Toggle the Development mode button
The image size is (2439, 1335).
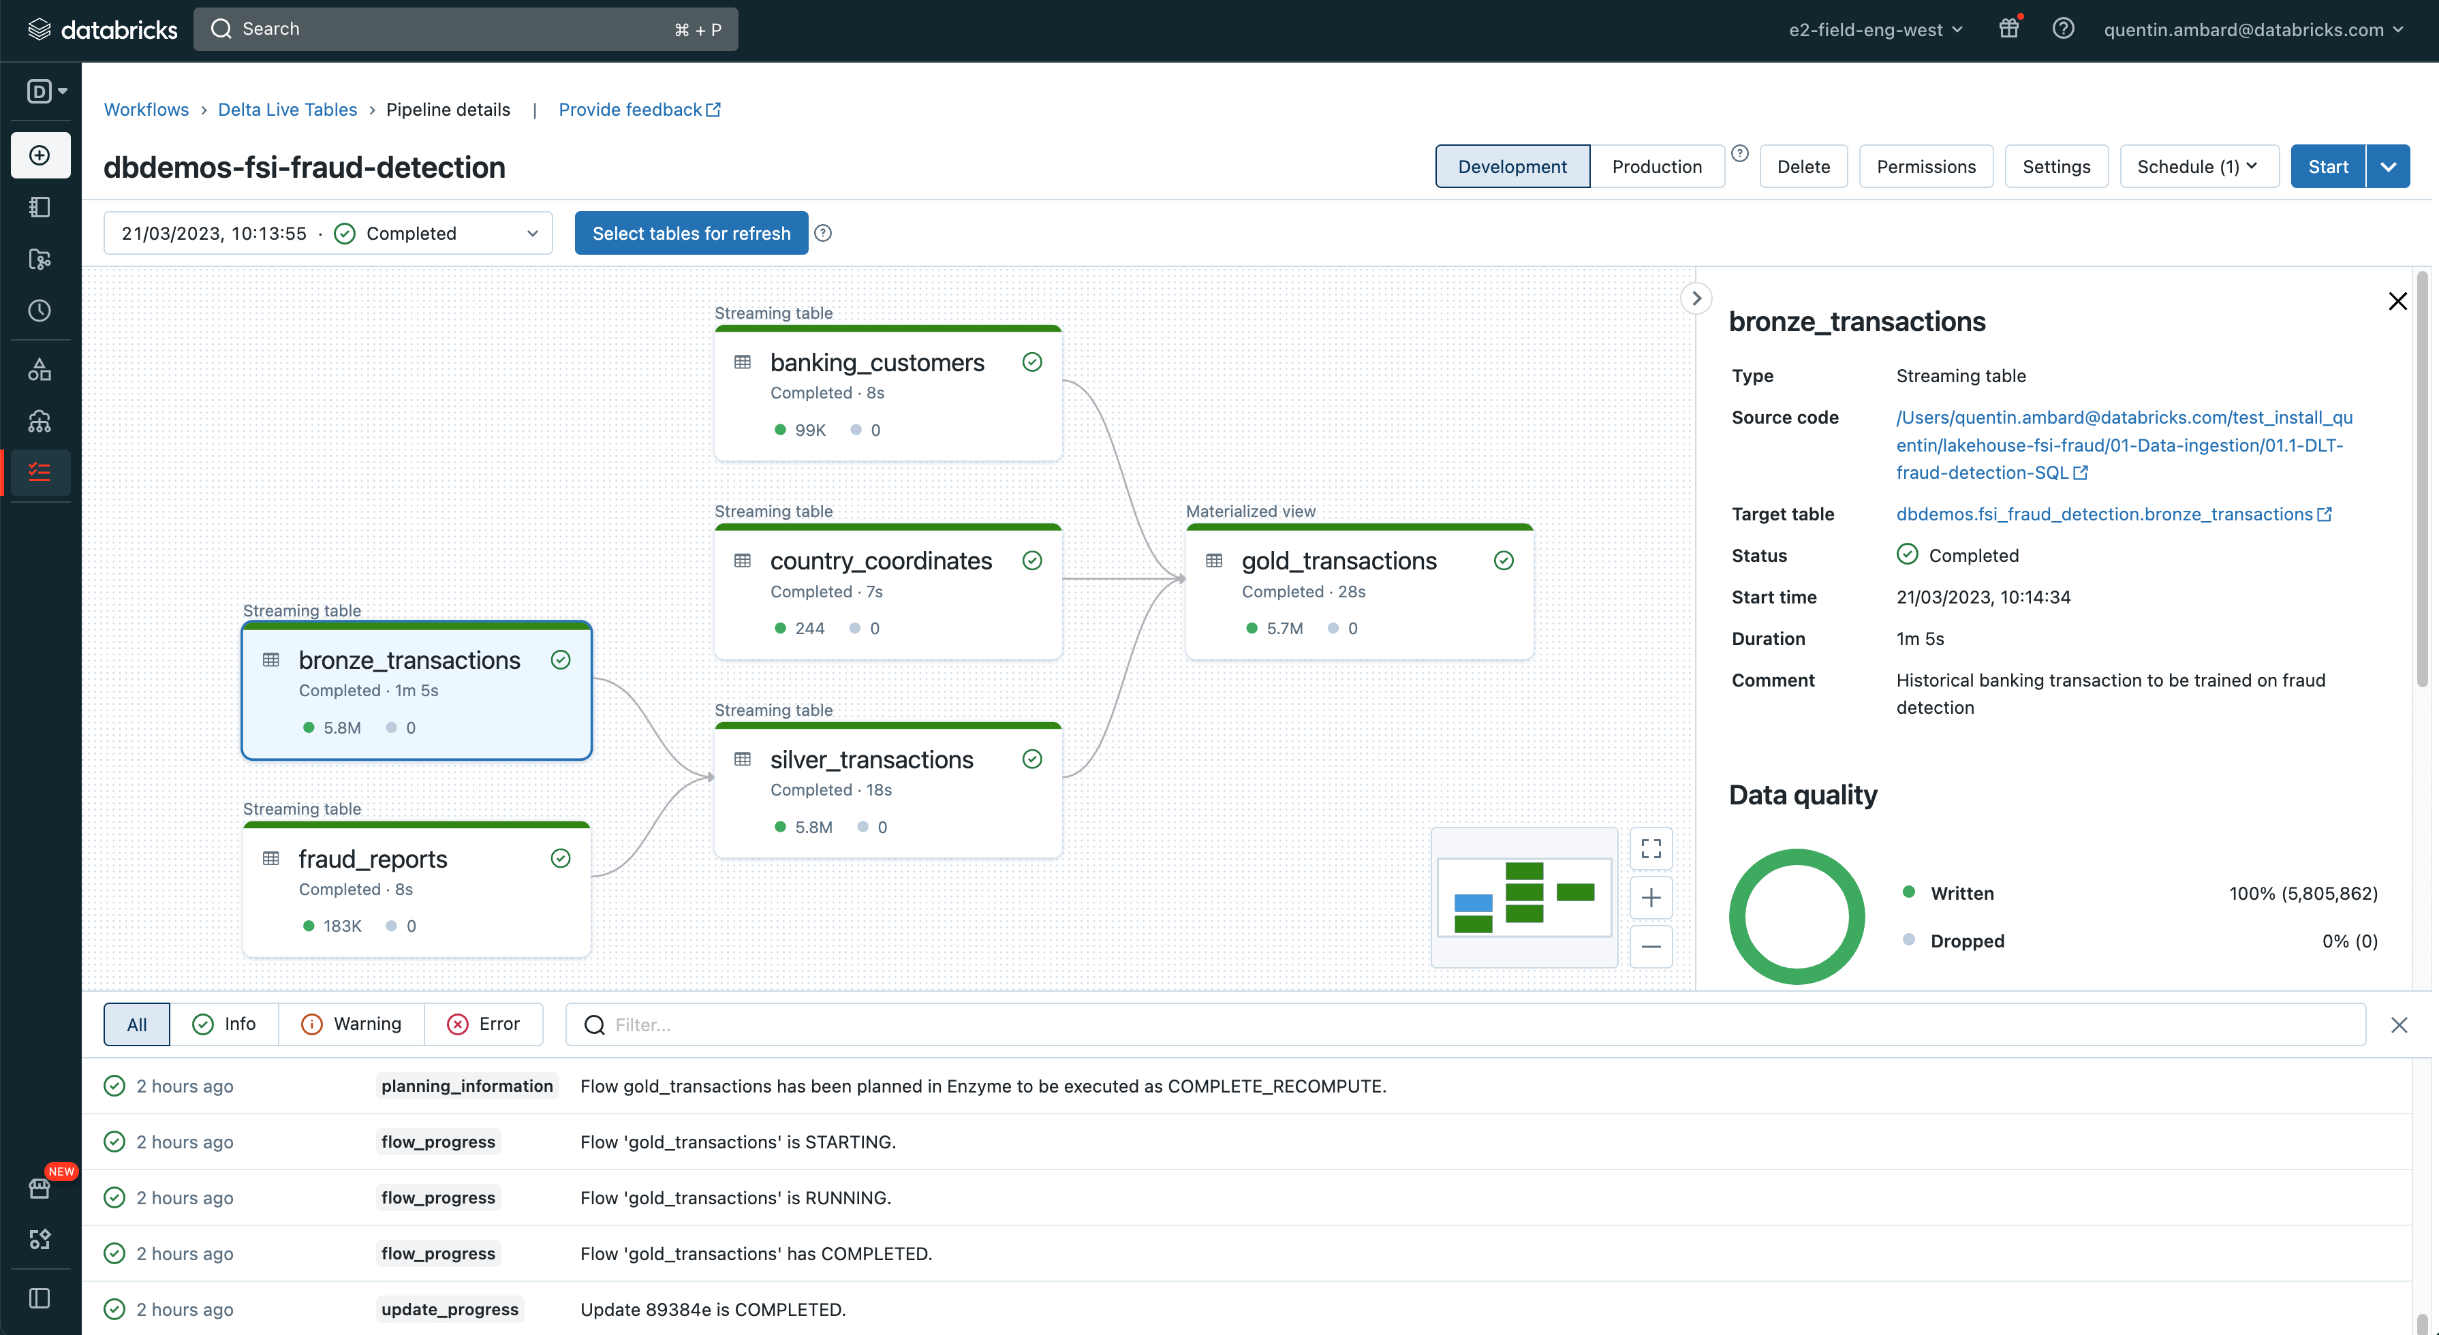pos(1509,166)
